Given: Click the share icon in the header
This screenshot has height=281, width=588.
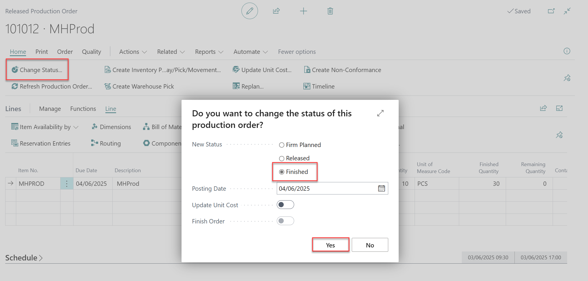Looking at the screenshot, I should (x=276, y=11).
